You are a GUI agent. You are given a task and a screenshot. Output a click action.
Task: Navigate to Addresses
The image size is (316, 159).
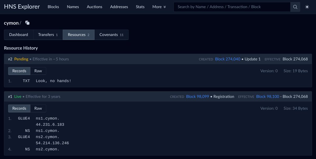(119, 7)
